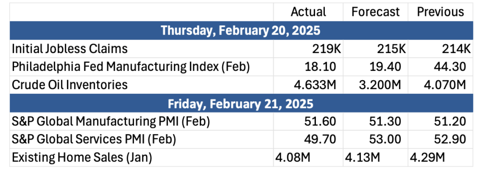Select the Previous column header cell
Screen dimensions: 480x174
[441, 12]
